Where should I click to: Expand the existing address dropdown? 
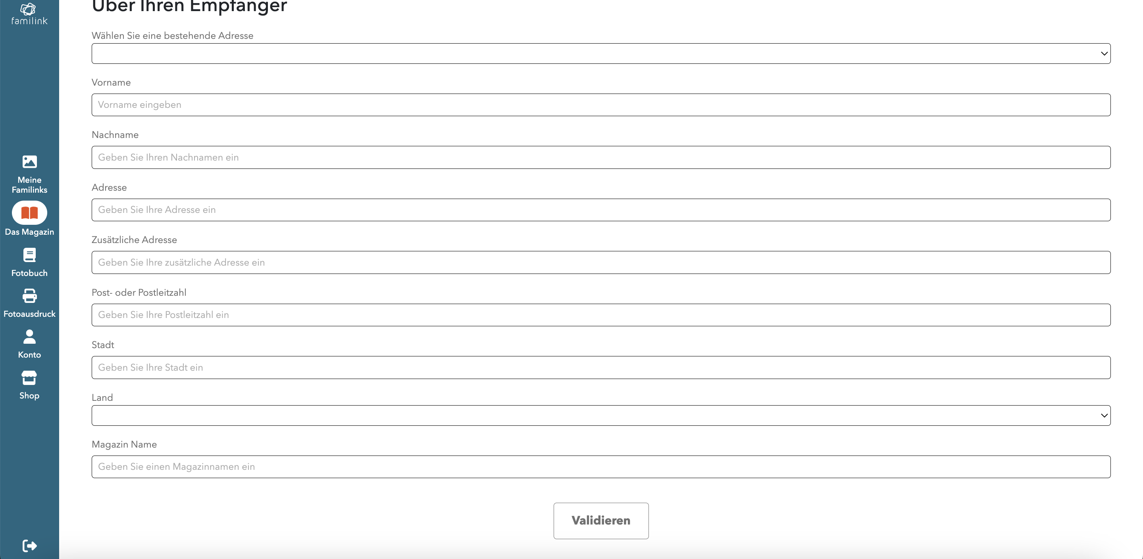click(601, 54)
